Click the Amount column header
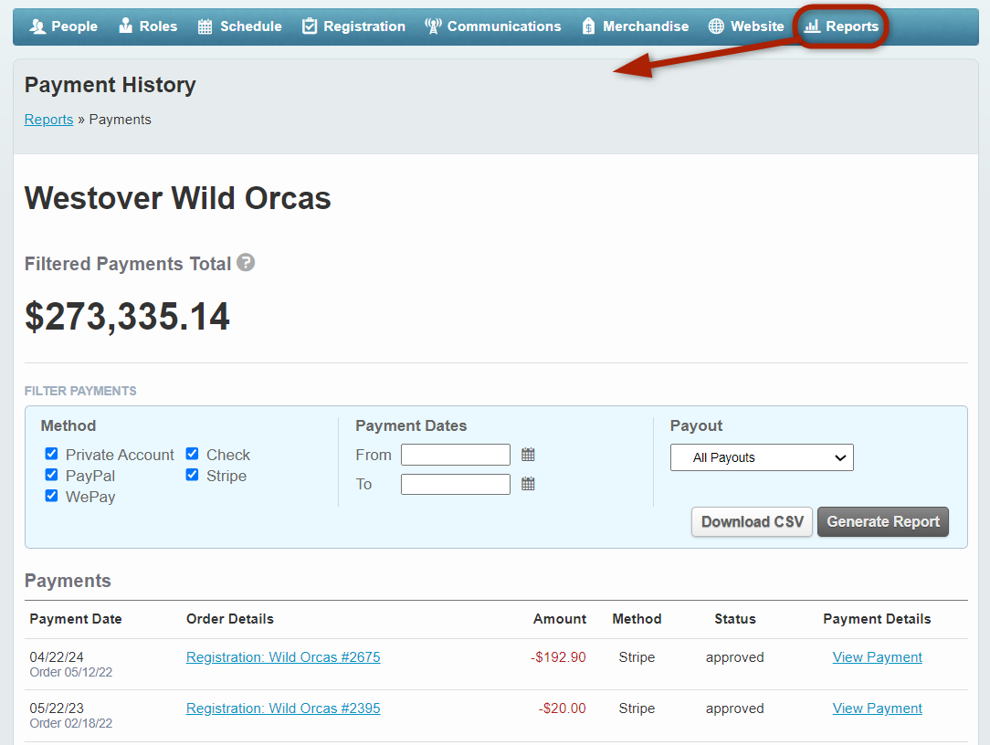This screenshot has width=990, height=745. (560, 619)
